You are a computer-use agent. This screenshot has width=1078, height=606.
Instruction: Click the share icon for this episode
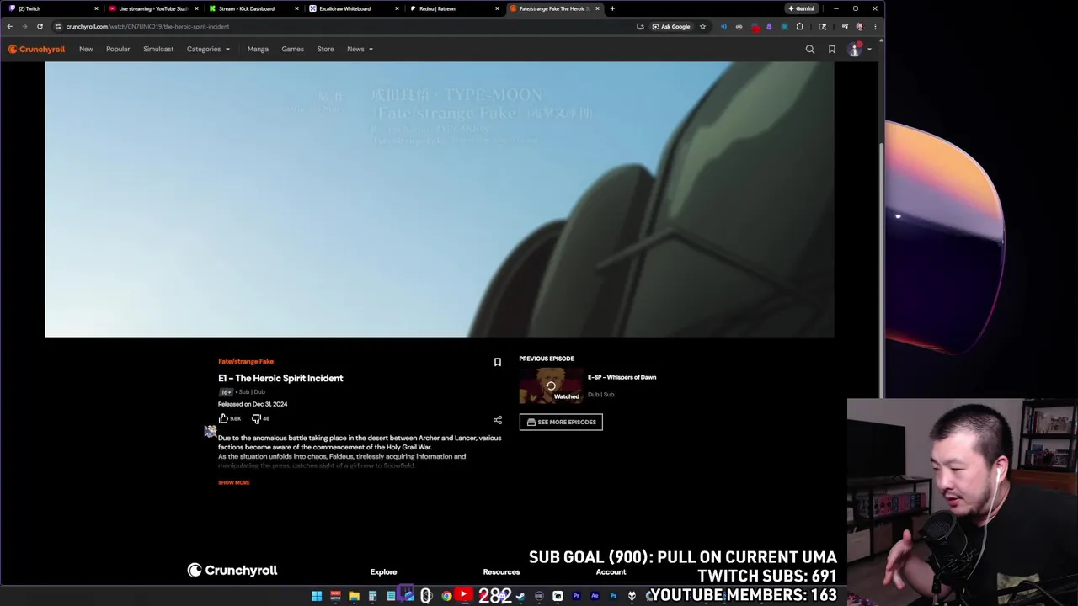pos(497,419)
